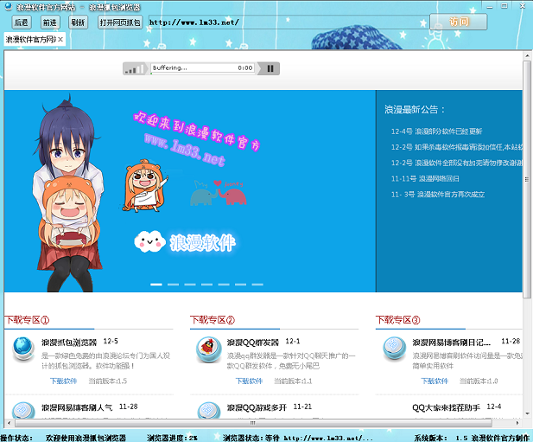Click 下载软件 under 浪漫抓包浏览器
533x442 pixels.
(x=64, y=381)
